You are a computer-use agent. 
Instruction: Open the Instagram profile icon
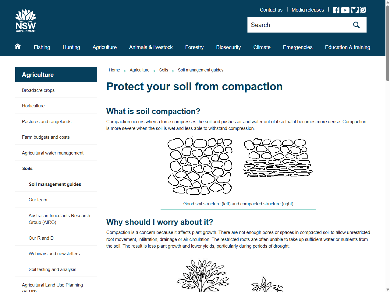(x=363, y=10)
